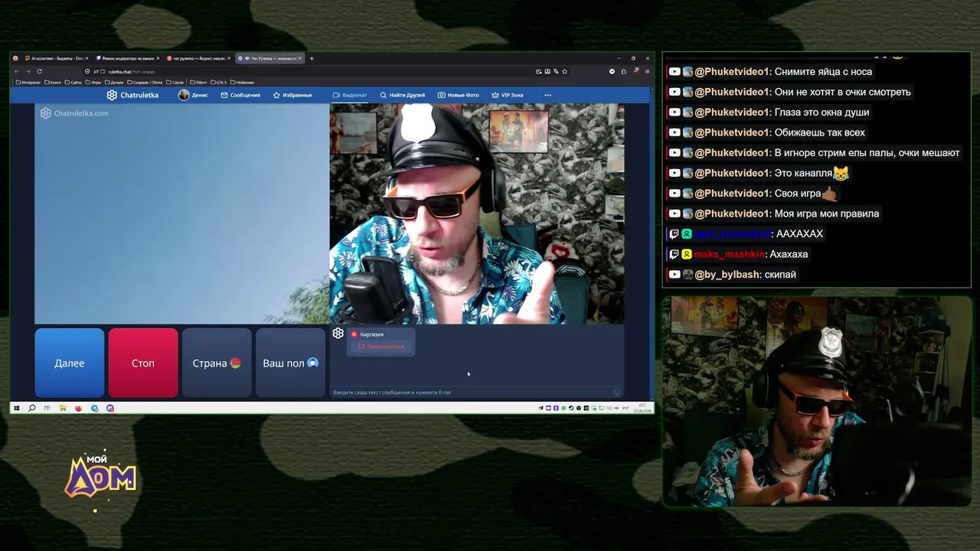The height and width of the screenshot is (551, 980).
Task: Open the Игры bookmarks folder
Action: coord(93,82)
